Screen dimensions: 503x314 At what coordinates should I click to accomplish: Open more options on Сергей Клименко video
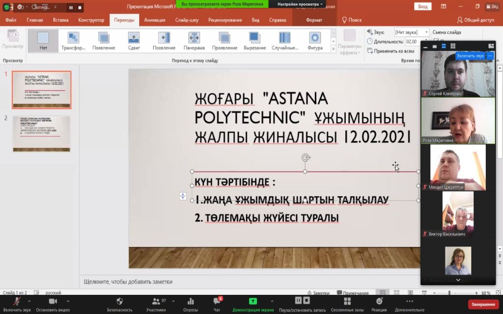point(490,56)
